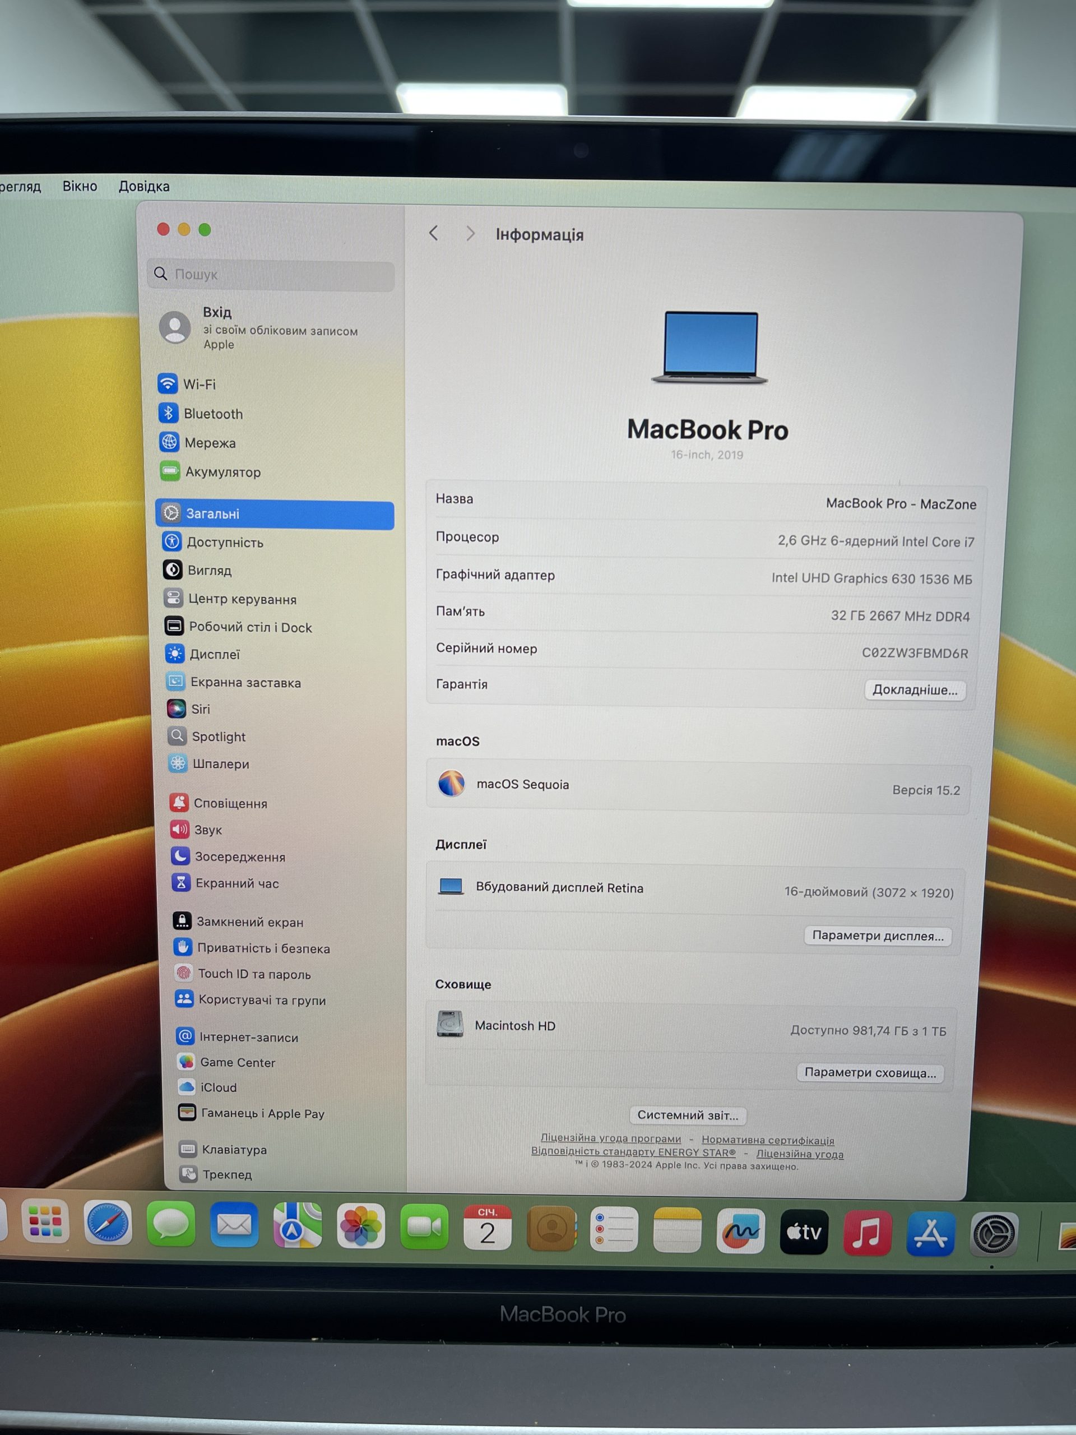Open App Store in Dock
Screen dimensions: 1076x1435
(931, 1233)
